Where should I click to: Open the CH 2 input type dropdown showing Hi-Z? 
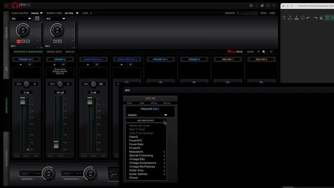click(56, 19)
